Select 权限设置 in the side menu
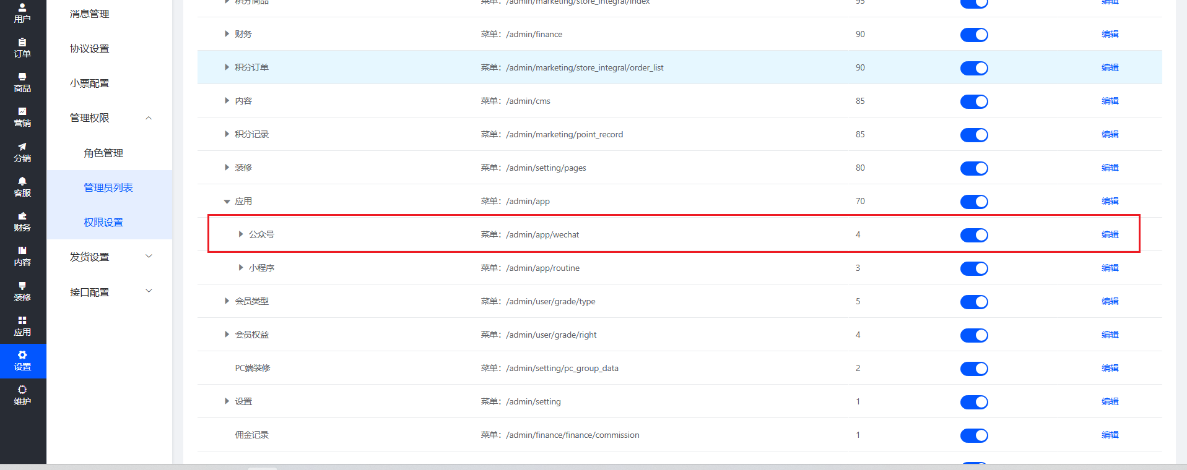This screenshot has height=470, width=1187. click(103, 222)
